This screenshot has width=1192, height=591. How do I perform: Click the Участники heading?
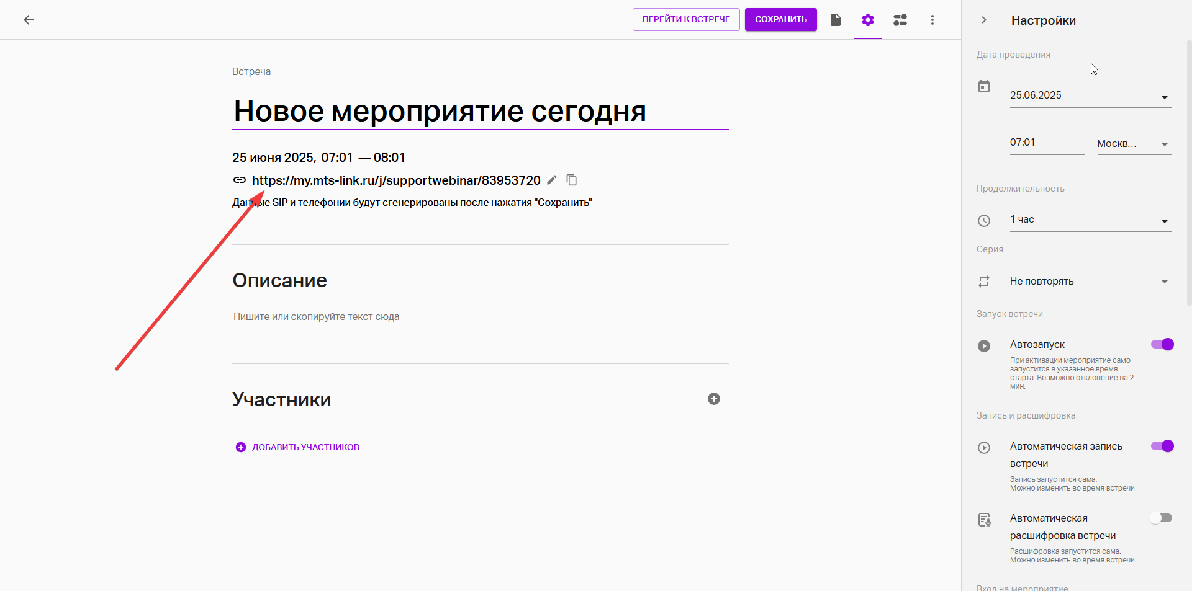tap(281, 399)
